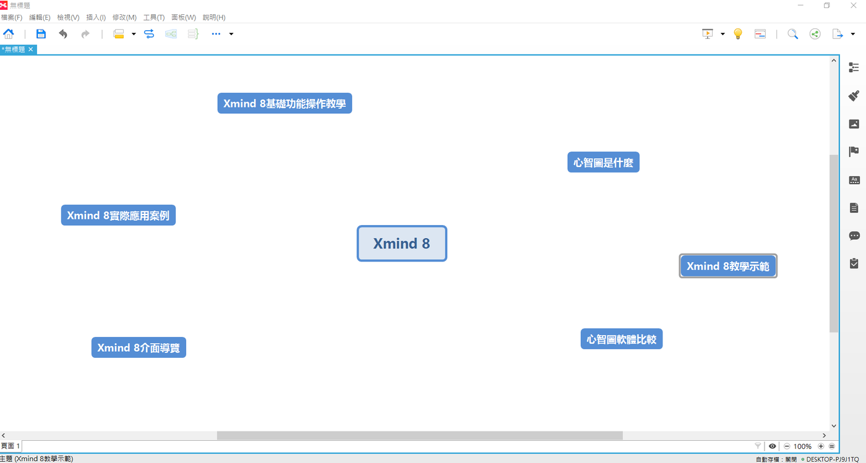The width and height of the screenshot is (866, 463).
Task: Switch to the *無標題 document tab
Action: 14,49
